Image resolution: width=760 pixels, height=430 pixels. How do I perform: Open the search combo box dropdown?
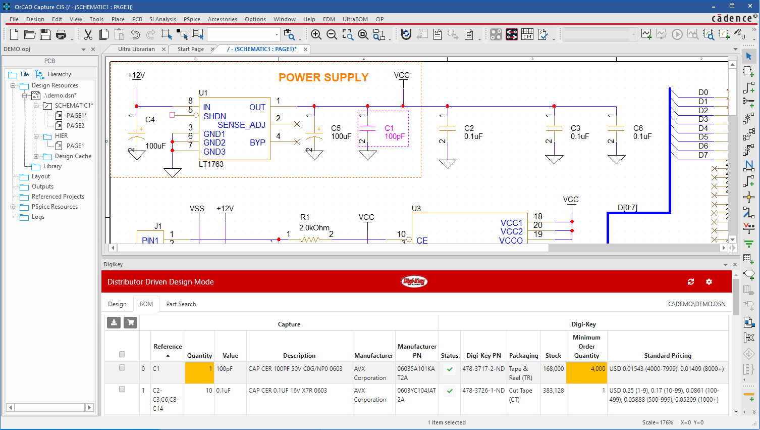277,34
